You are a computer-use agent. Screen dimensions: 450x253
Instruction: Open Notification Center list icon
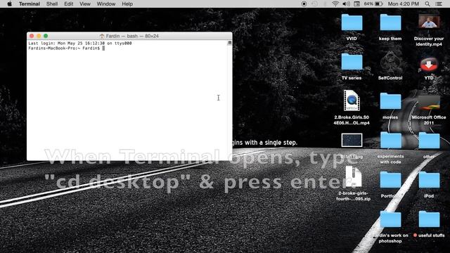tap(439, 4)
